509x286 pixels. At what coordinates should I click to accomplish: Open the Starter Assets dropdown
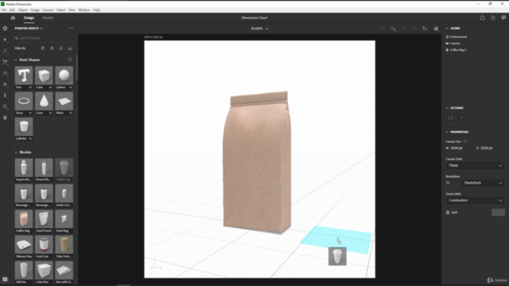29,29
